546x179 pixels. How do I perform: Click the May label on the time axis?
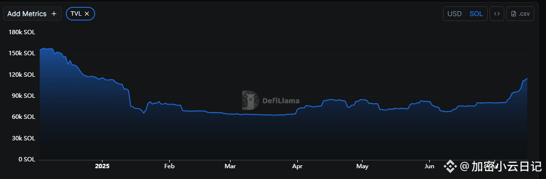coord(362,166)
